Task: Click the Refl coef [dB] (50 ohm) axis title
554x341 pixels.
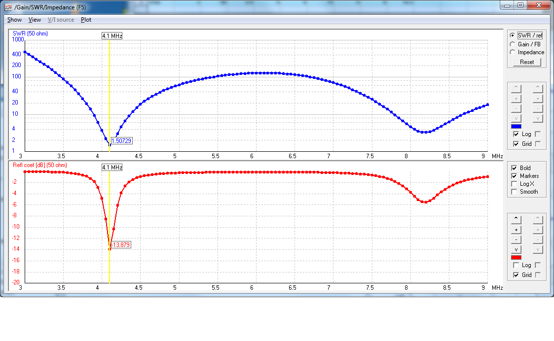Action: [x=40, y=165]
